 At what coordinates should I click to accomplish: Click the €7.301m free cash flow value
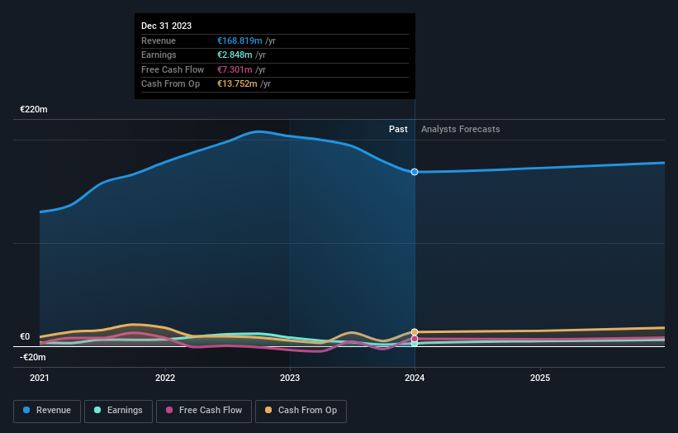[235, 69]
